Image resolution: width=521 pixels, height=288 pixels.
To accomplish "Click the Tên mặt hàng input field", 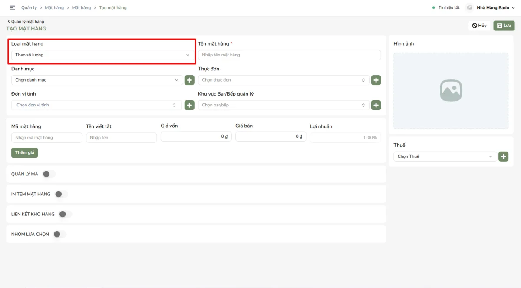I will coord(290,55).
